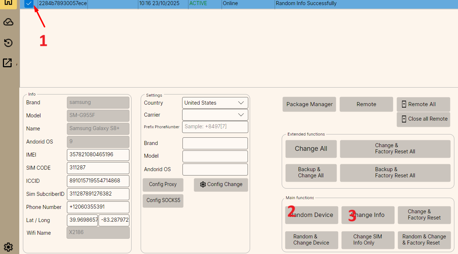Open Config Change settings

(x=221, y=185)
